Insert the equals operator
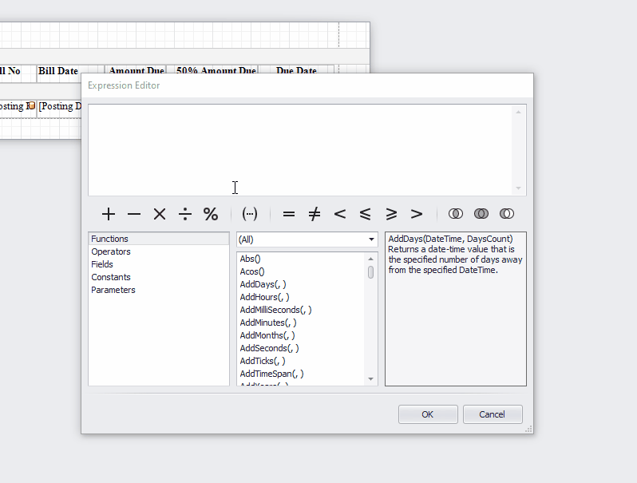The width and height of the screenshot is (637, 483). pyautogui.click(x=289, y=214)
